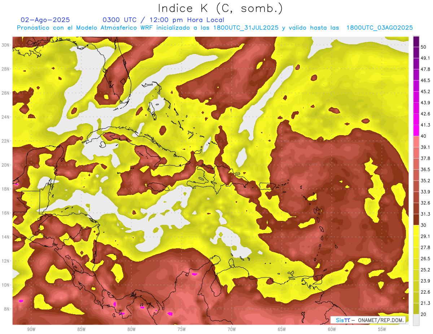Click the longitude label '80W'
The image size is (433, 334).
tap(131, 330)
